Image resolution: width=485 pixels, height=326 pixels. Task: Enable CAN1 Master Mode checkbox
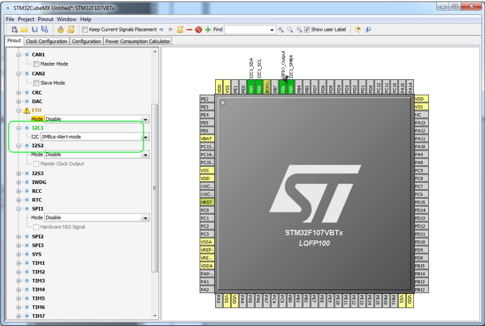[36, 64]
